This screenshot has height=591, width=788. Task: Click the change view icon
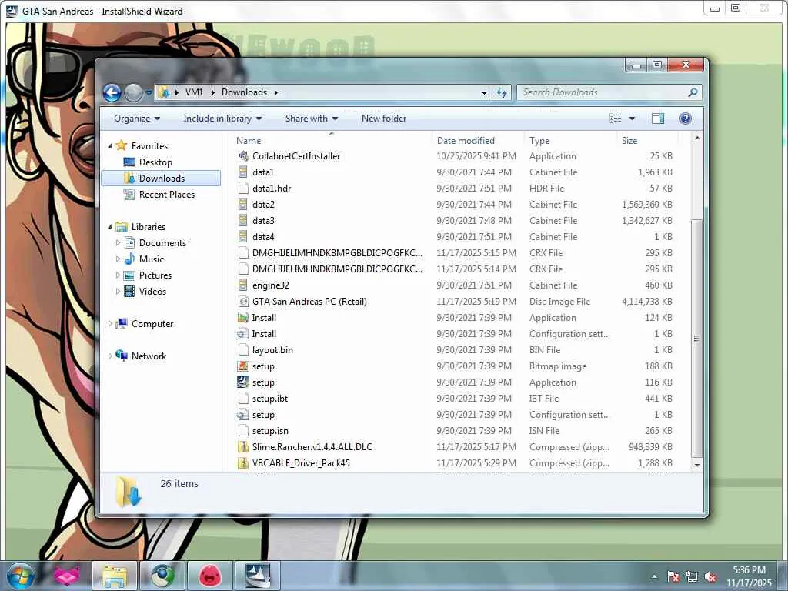tap(615, 119)
